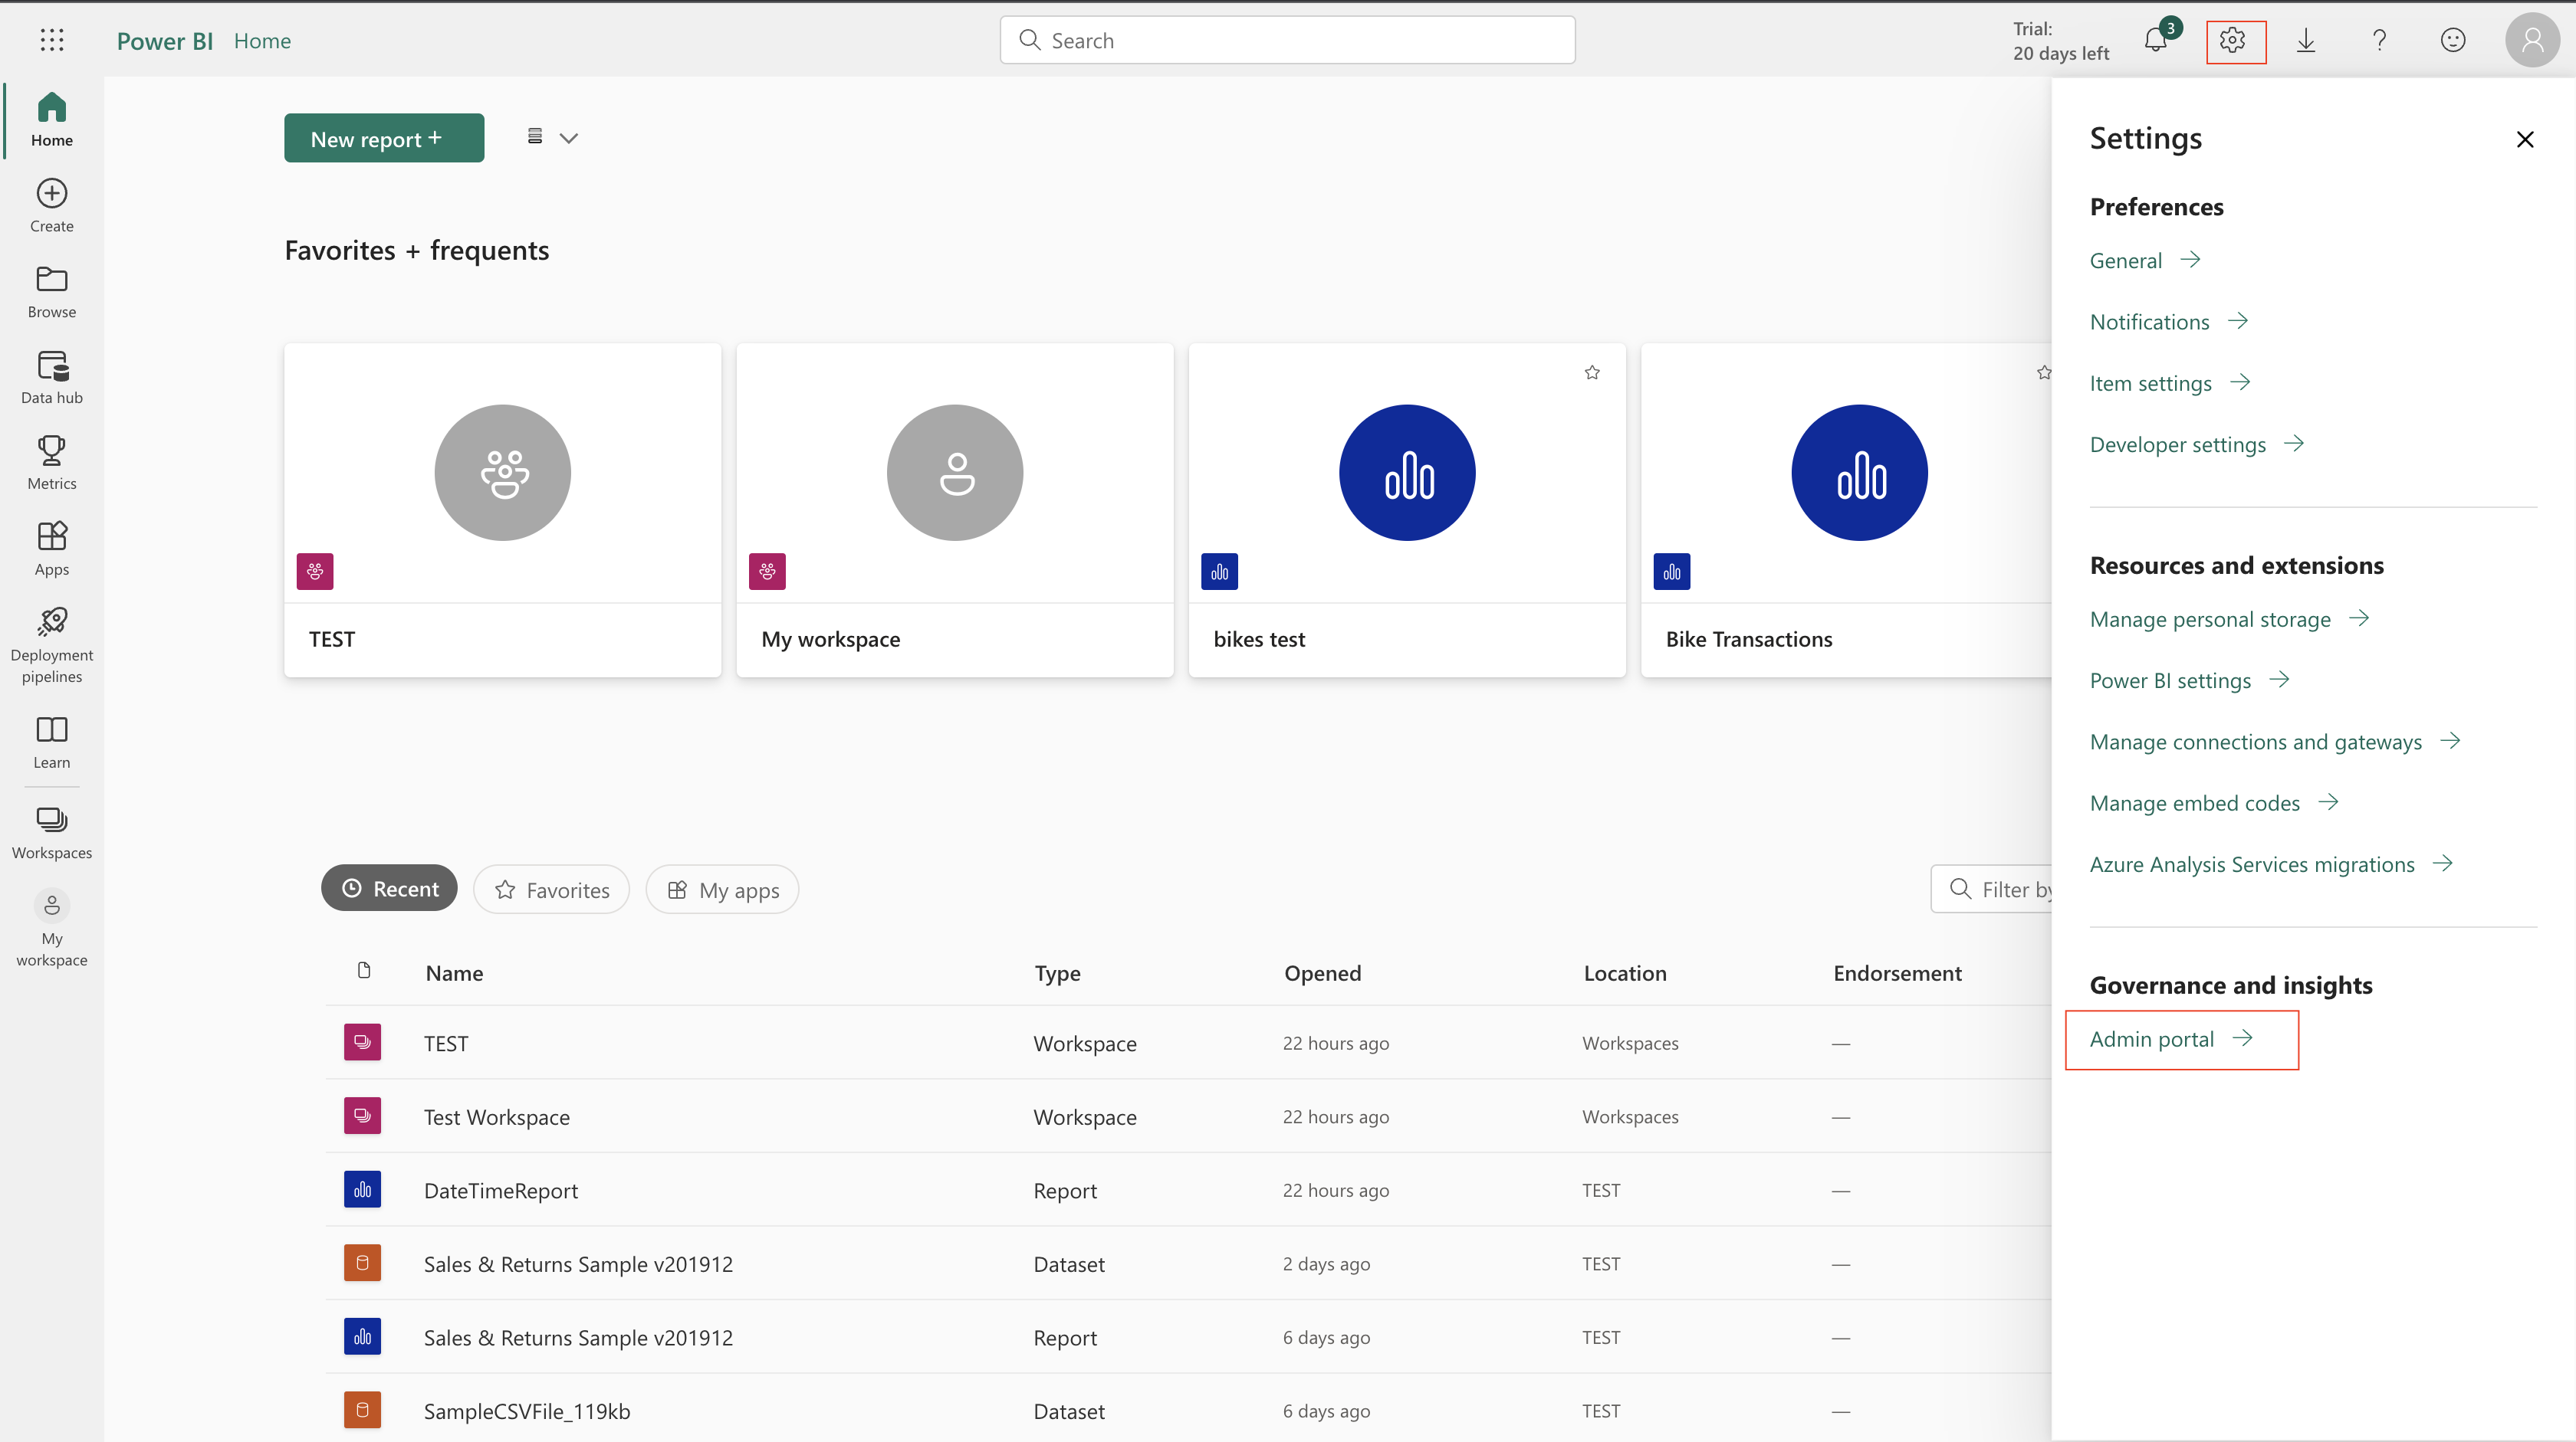Open Data hub from sidebar

point(52,377)
